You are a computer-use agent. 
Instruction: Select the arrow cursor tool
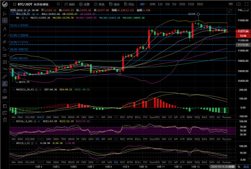(5, 14)
